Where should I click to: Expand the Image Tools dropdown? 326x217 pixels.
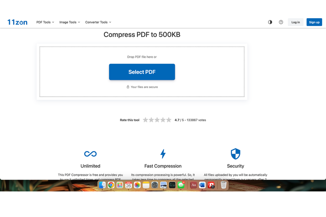click(70, 22)
